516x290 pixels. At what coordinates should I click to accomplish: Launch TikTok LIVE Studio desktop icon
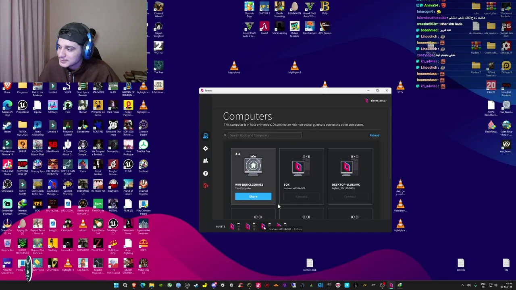pyautogui.click(x=7, y=167)
